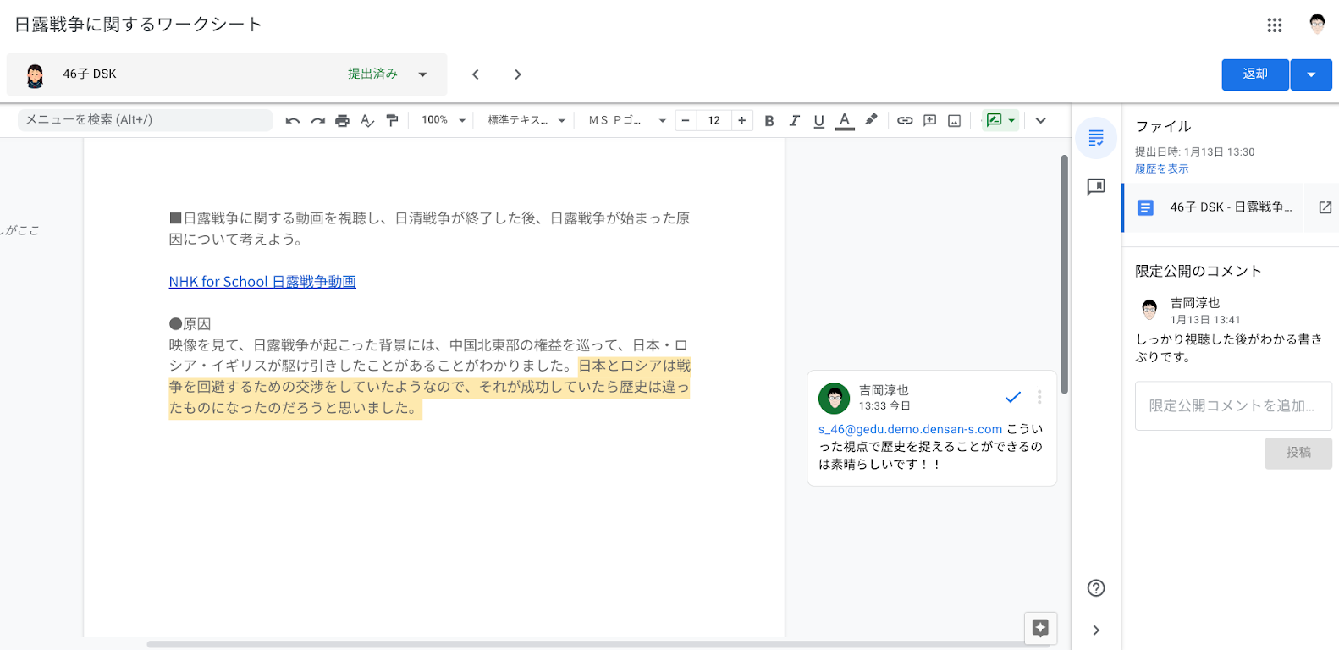Viewport: 1339px width, 650px height.
Task: Go to the next student
Action: [518, 74]
